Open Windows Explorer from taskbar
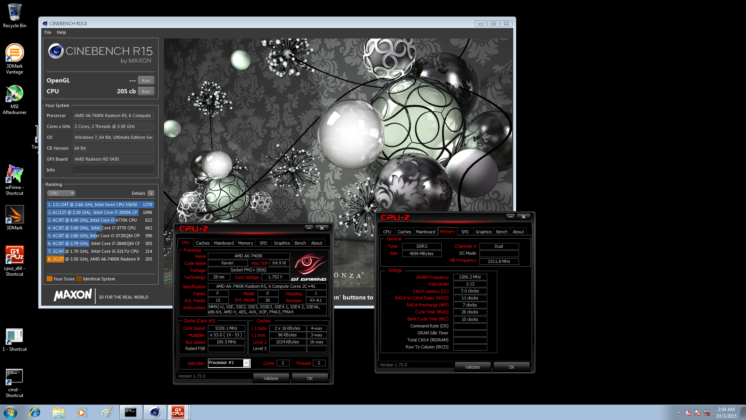 coord(59,412)
